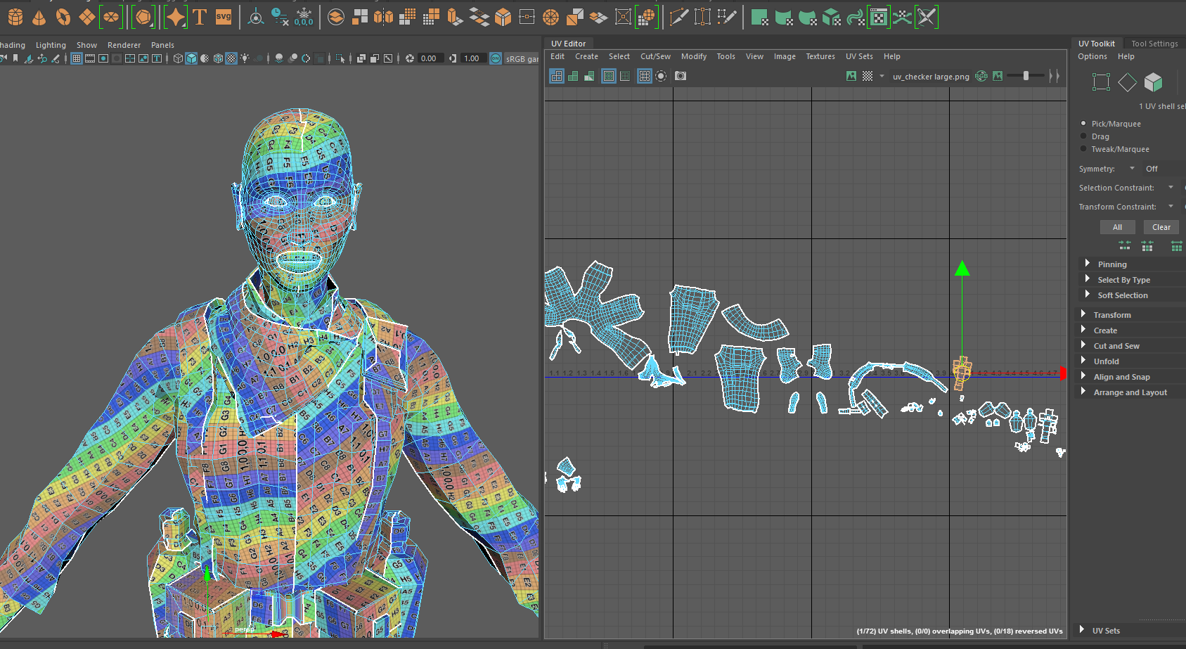Screen dimensions: 1186x649
Task: Select the diamond face mode icon in UV Toolkit
Action: point(1127,82)
